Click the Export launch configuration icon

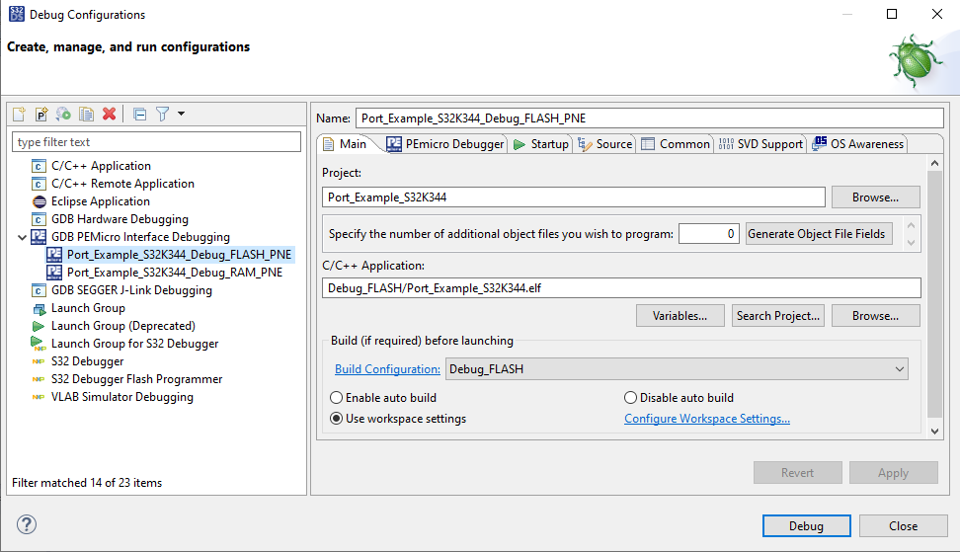(x=63, y=115)
